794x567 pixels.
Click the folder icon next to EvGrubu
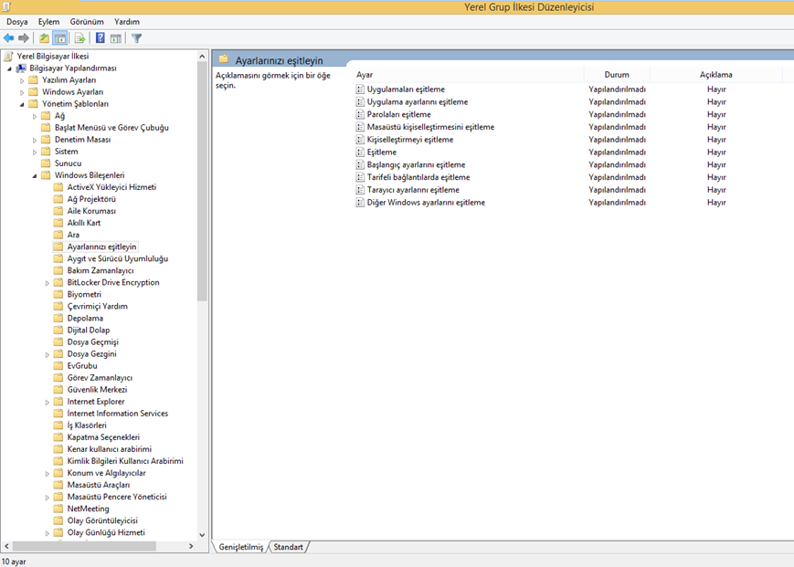[58, 366]
